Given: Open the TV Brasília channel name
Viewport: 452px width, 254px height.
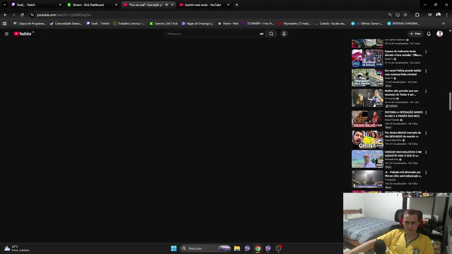Looking at the screenshot, I should click(390, 180).
